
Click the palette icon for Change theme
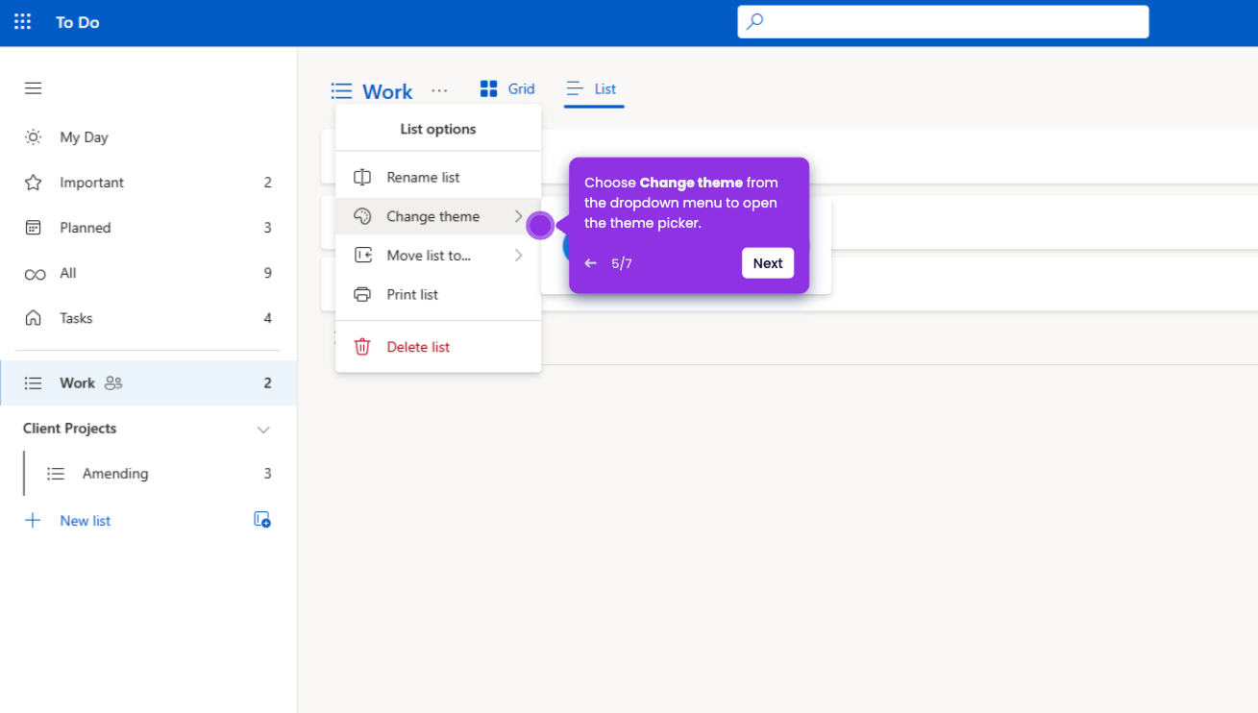pos(362,216)
